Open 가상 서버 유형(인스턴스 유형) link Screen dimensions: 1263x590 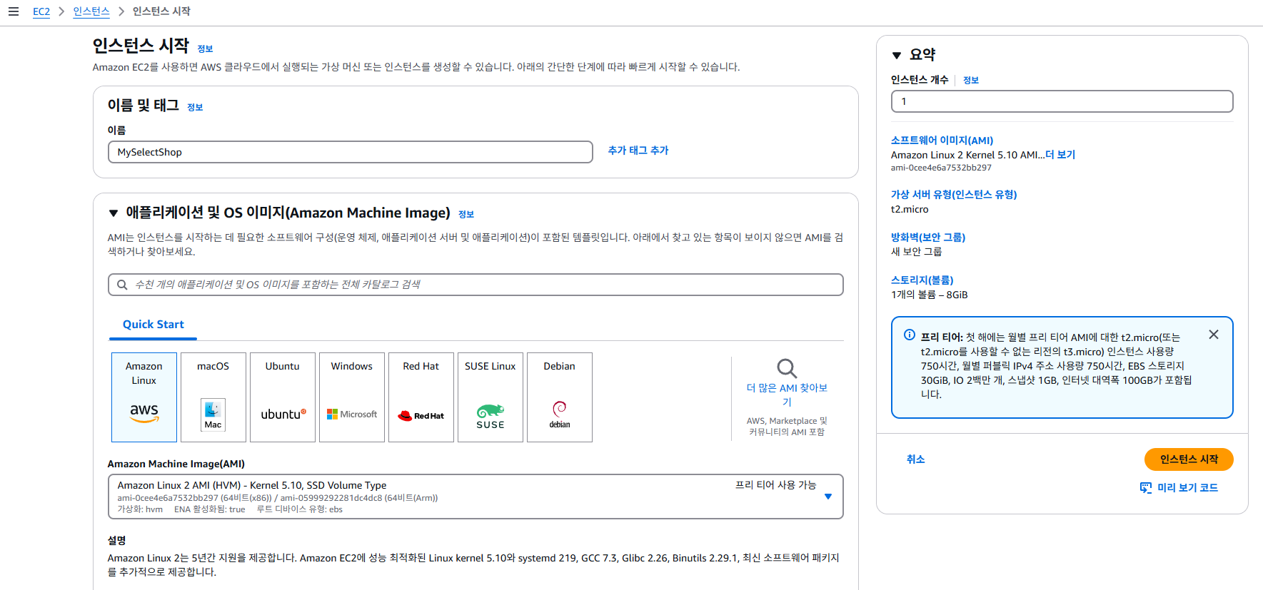click(x=954, y=195)
